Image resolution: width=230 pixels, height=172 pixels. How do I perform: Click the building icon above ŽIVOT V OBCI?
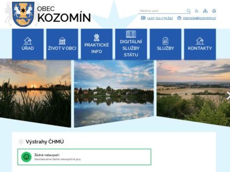(x=62, y=41)
